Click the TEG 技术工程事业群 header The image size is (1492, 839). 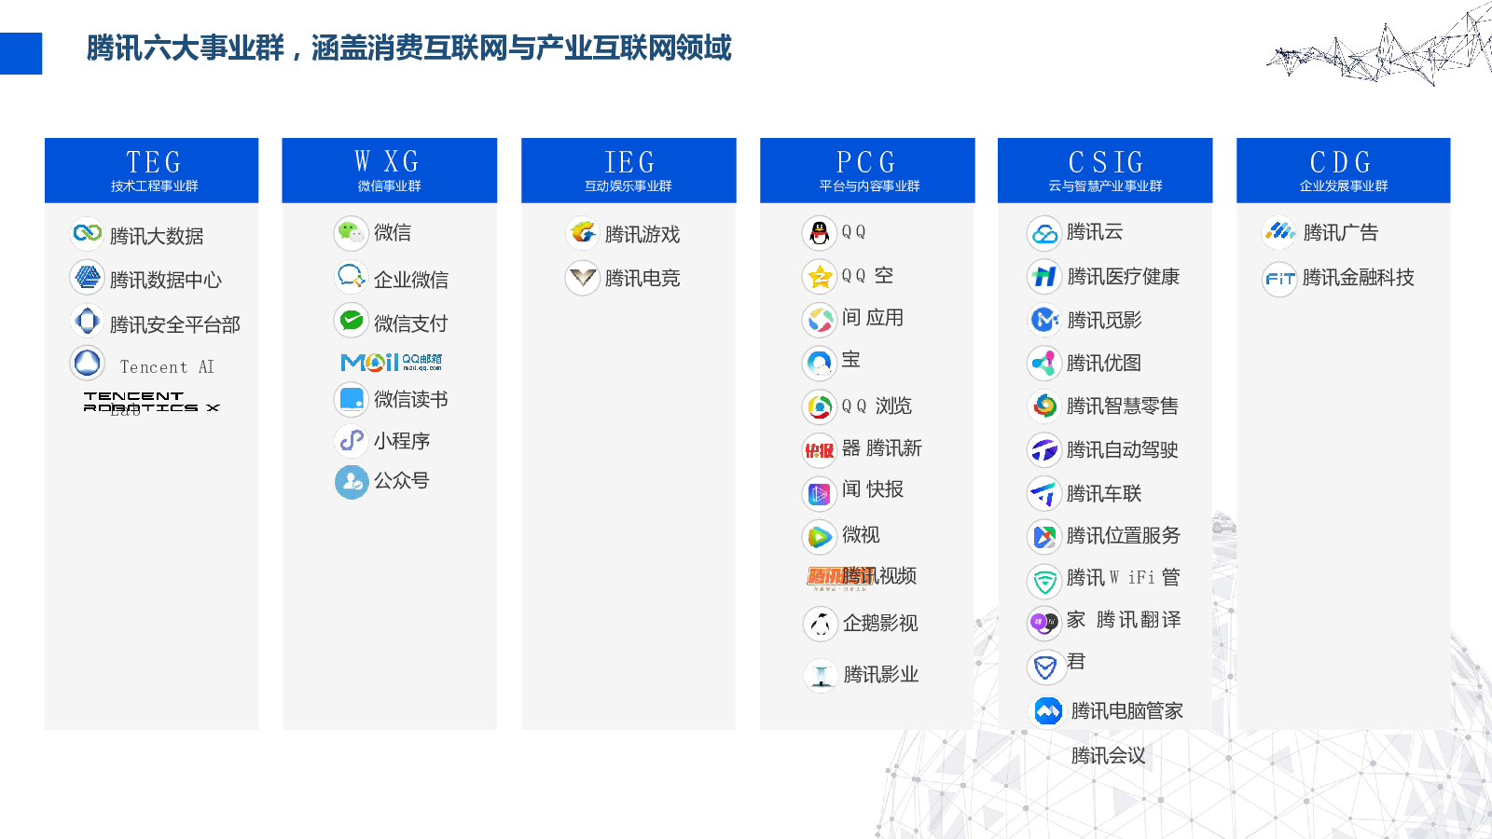pos(152,171)
